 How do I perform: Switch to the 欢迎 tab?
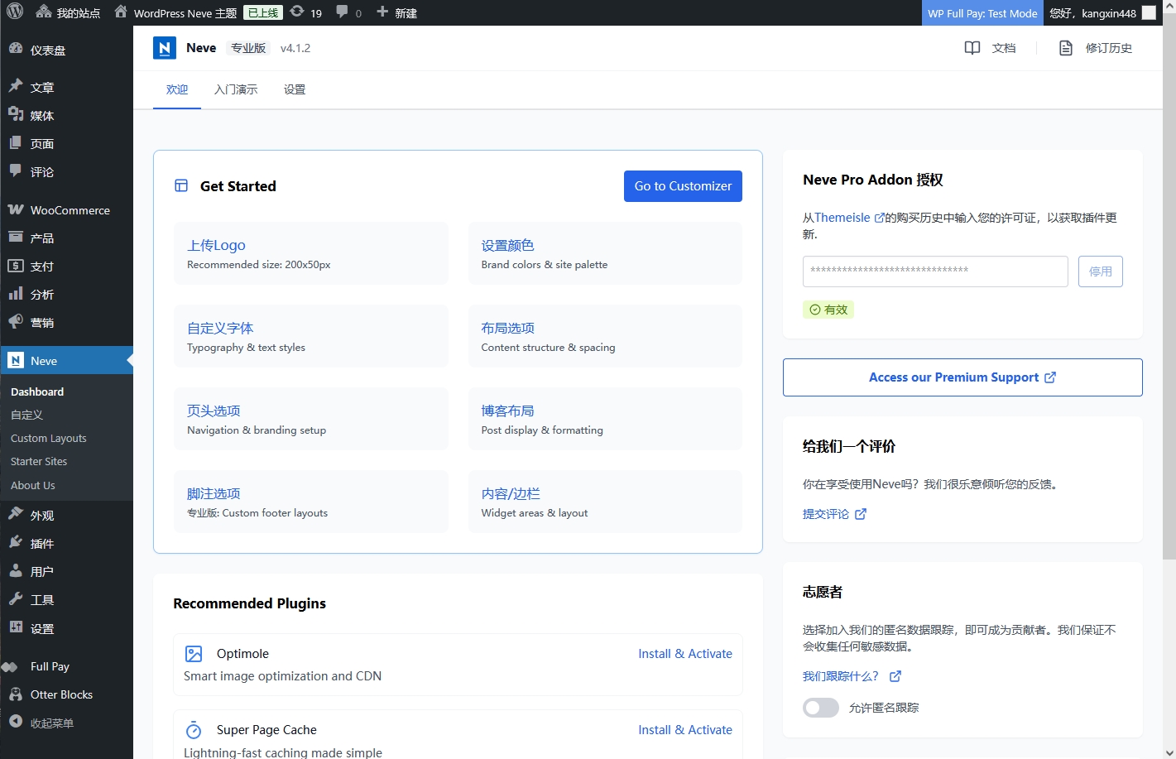[x=177, y=89]
